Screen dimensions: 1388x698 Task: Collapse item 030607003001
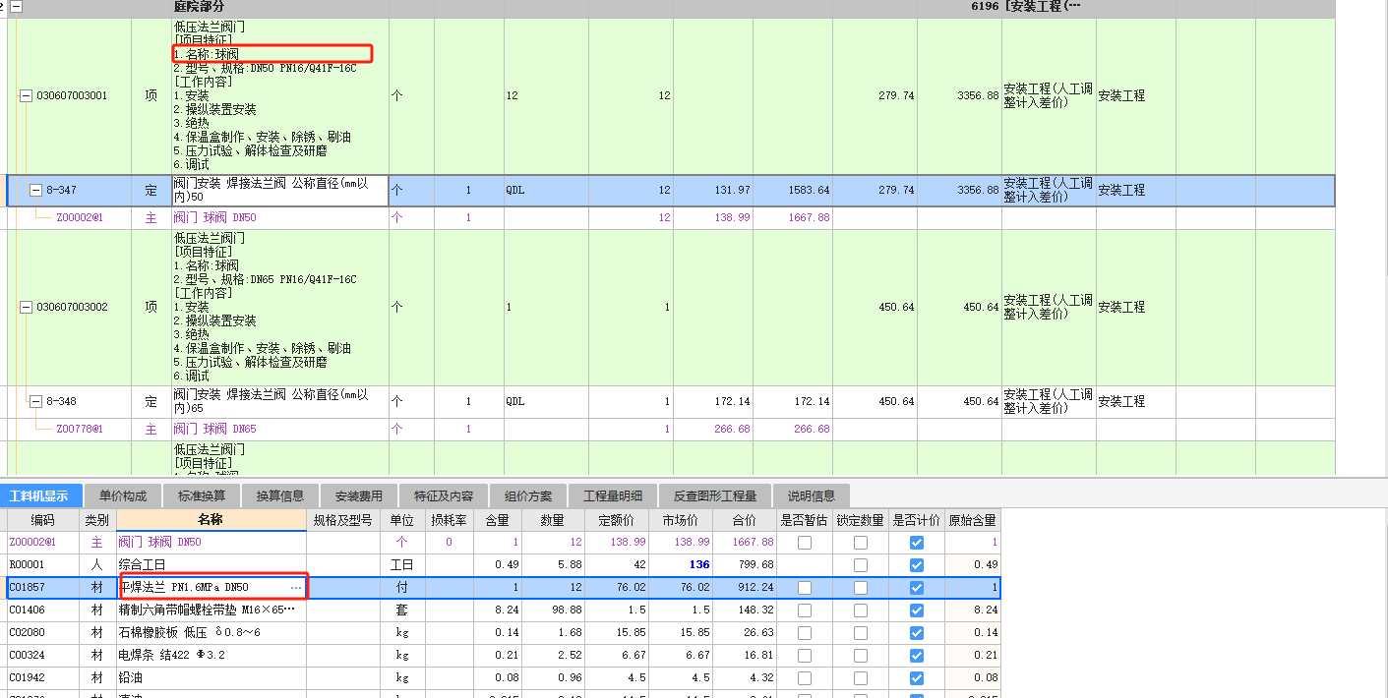pyautogui.click(x=26, y=95)
